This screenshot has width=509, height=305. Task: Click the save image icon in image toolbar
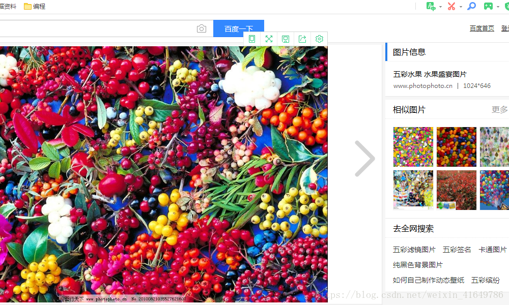[286, 39]
